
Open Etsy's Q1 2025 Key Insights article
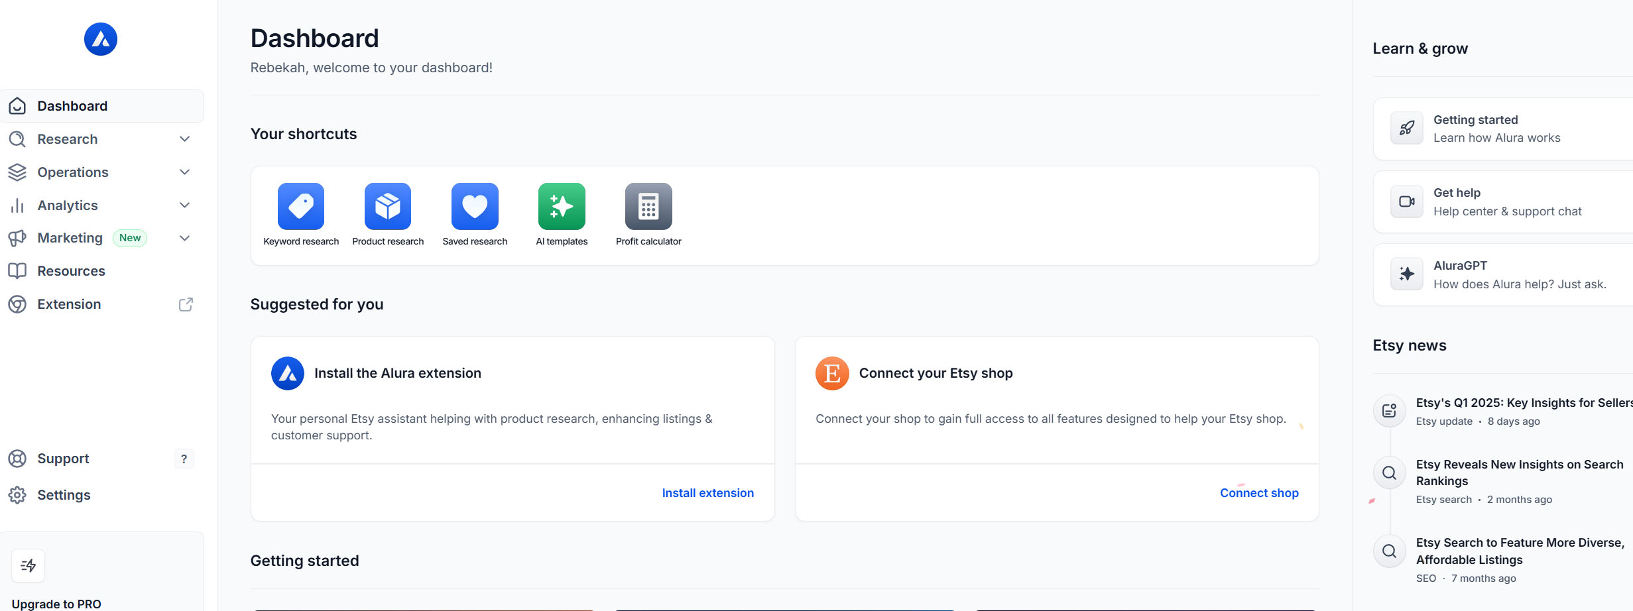click(1524, 403)
